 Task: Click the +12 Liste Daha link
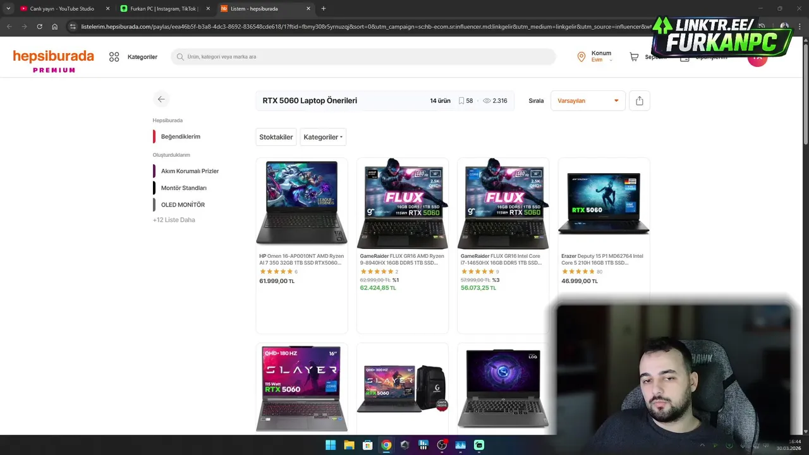(x=174, y=220)
